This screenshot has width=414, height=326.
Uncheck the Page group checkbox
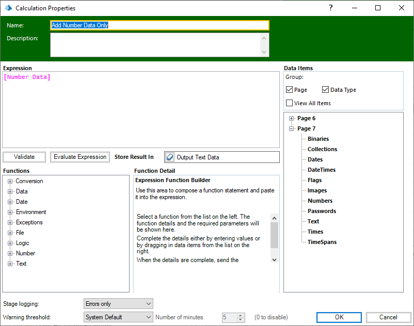coord(290,90)
